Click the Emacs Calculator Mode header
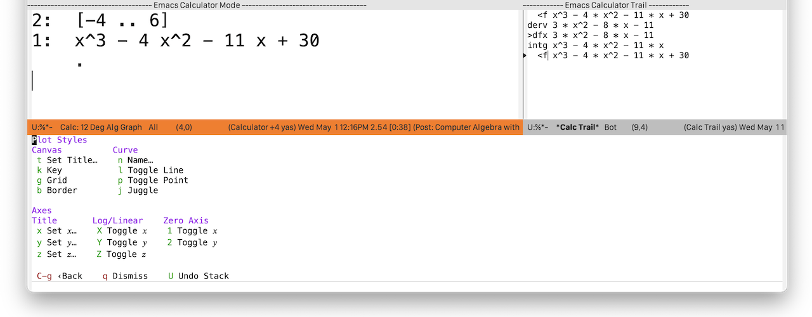Image resolution: width=812 pixels, height=317 pixels. pyautogui.click(x=197, y=5)
